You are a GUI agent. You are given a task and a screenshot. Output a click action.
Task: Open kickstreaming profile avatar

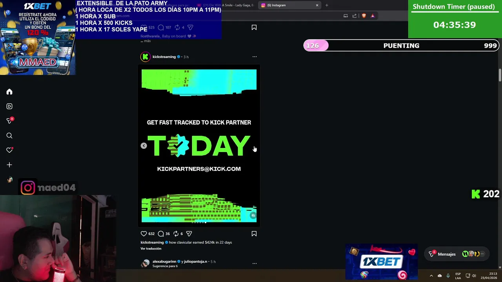(x=146, y=57)
